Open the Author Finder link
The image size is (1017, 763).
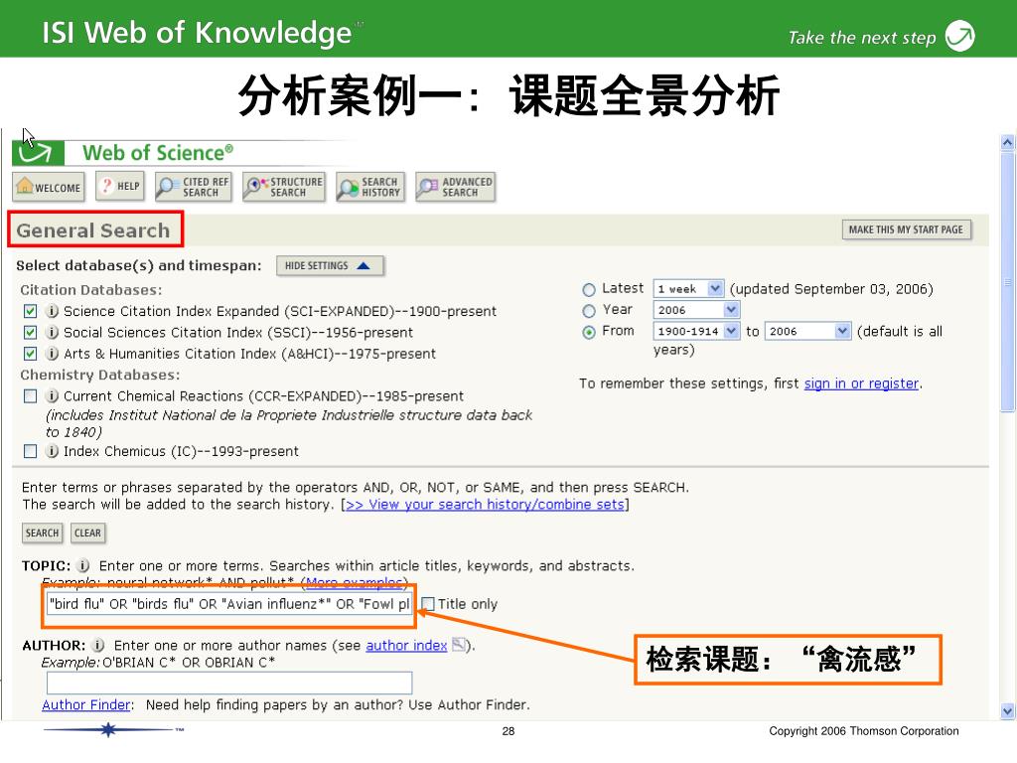click(86, 705)
